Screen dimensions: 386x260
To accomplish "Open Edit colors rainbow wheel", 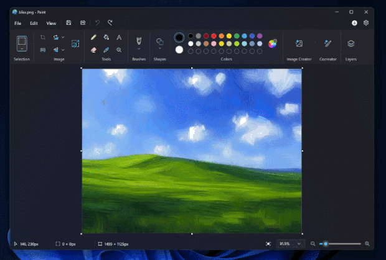I will 272,43.
